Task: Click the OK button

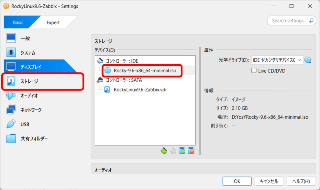Action: (x=237, y=181)
